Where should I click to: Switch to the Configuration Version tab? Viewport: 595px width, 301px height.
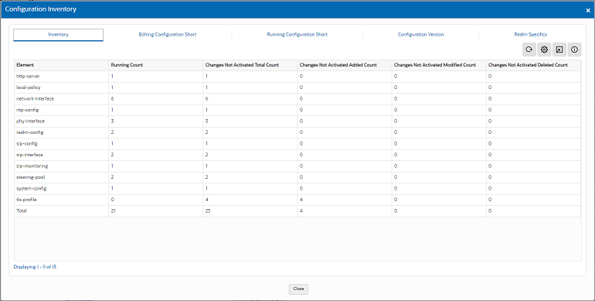pos(420,35)
